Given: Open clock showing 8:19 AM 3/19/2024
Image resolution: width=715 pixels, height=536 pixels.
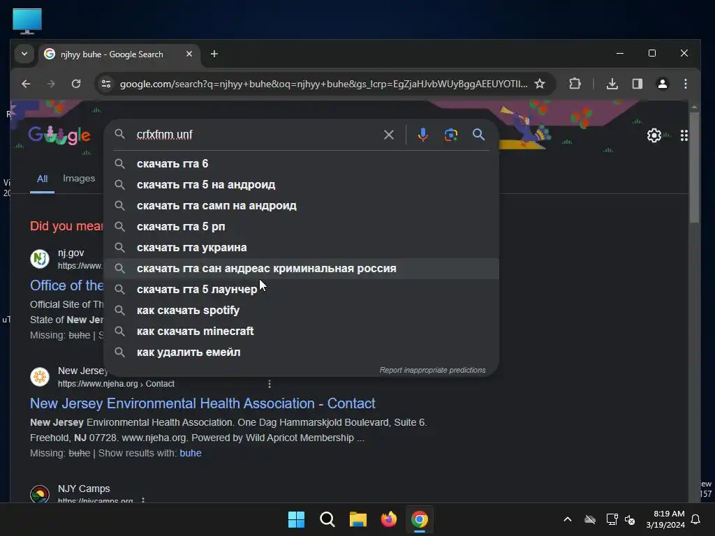Looking at the screenshot, I should point(665,519).
